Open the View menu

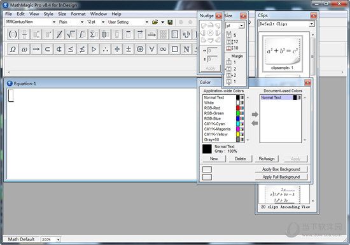(34, 14)
